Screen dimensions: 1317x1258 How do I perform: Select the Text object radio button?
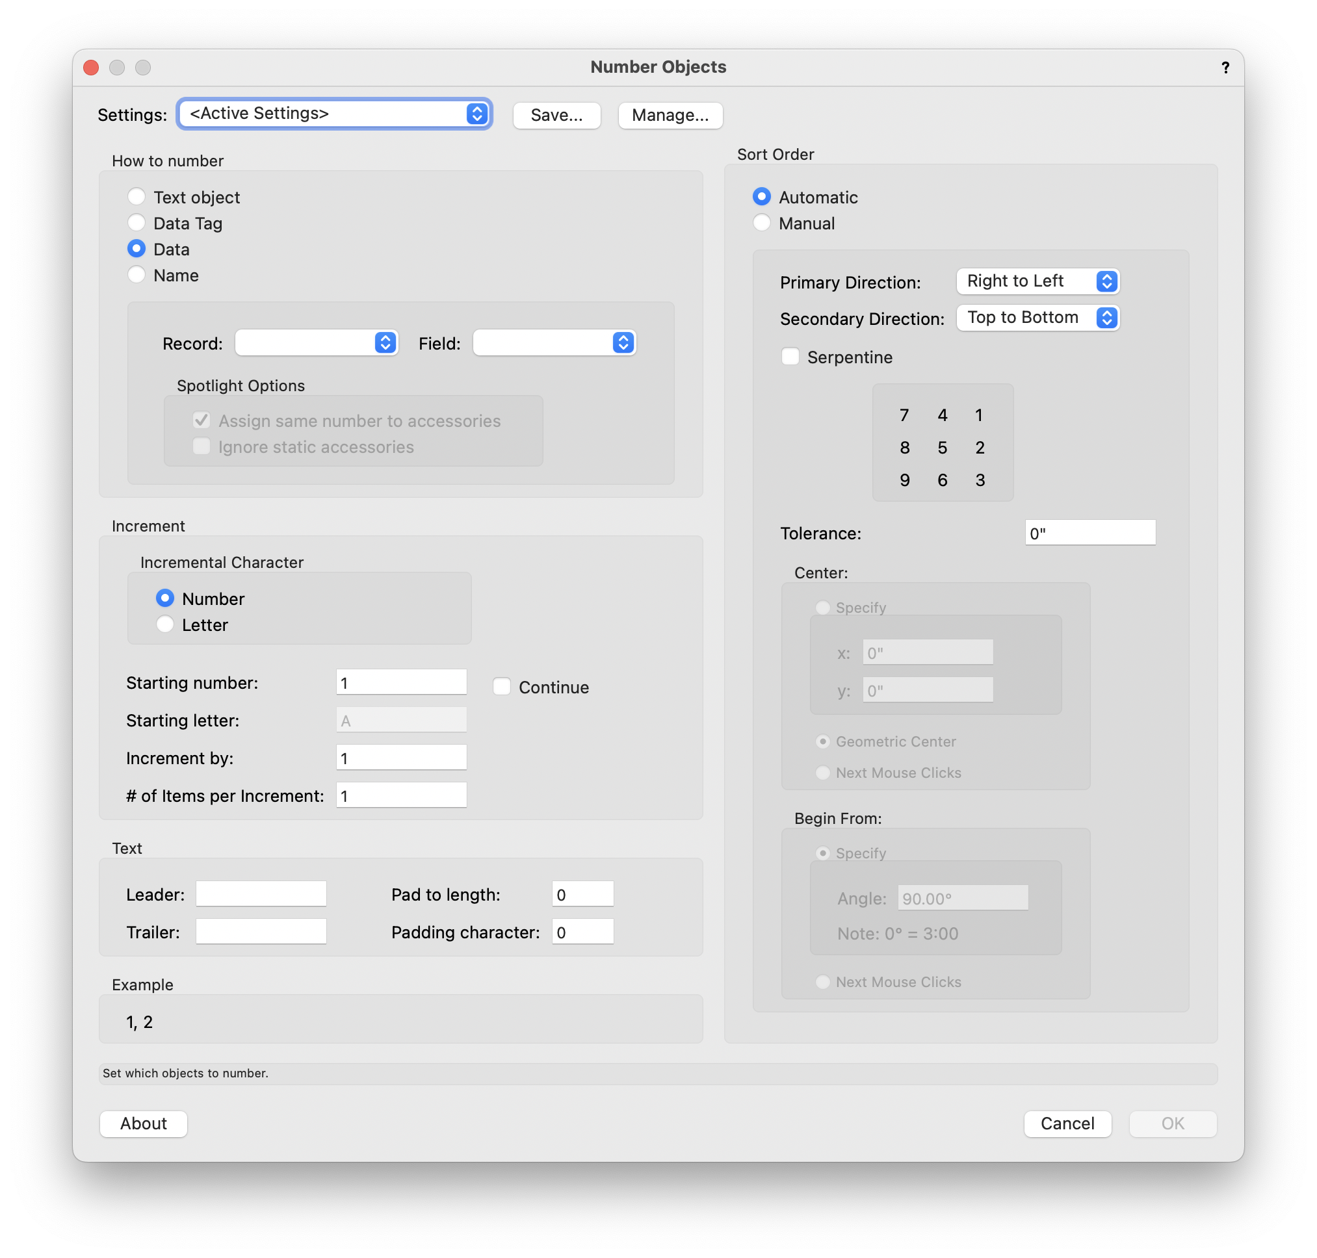tap(137, 197)
